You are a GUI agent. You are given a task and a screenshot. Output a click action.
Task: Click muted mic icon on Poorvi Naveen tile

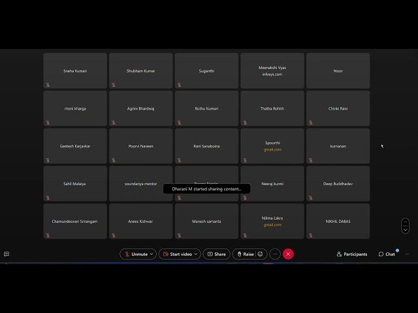114,160
